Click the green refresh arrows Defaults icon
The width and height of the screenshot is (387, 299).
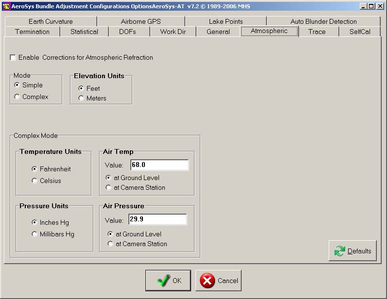(x=340, y=250)
